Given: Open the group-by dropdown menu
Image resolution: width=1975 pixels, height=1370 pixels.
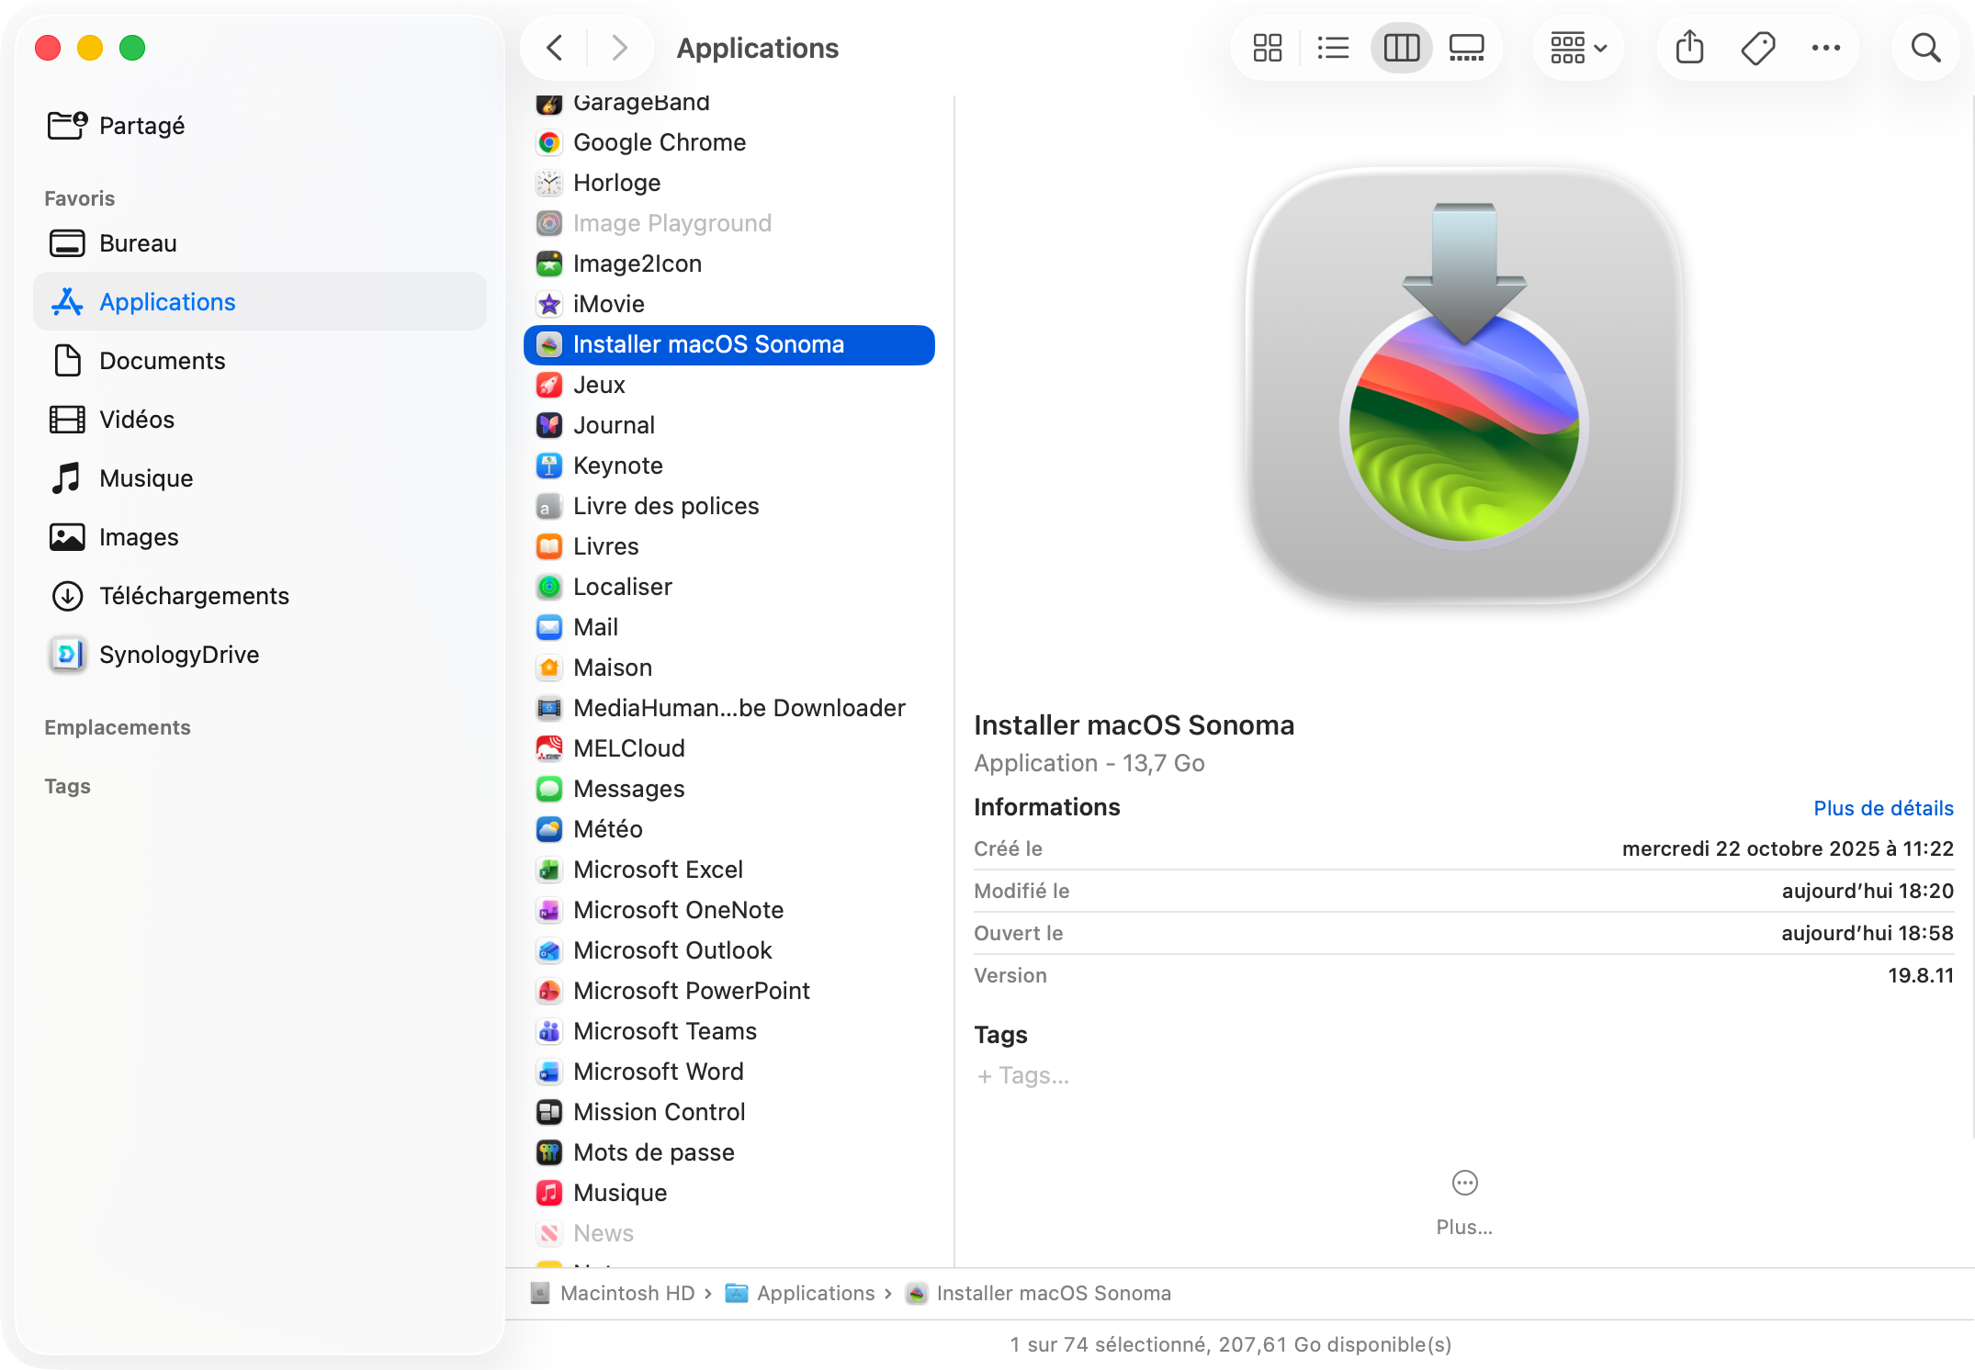Looking at the screenshot, I should point(1577,48).
